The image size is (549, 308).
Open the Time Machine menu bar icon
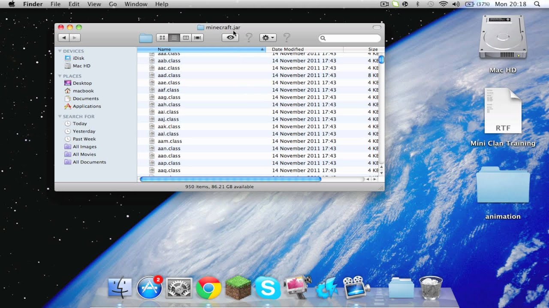(430, 4)
